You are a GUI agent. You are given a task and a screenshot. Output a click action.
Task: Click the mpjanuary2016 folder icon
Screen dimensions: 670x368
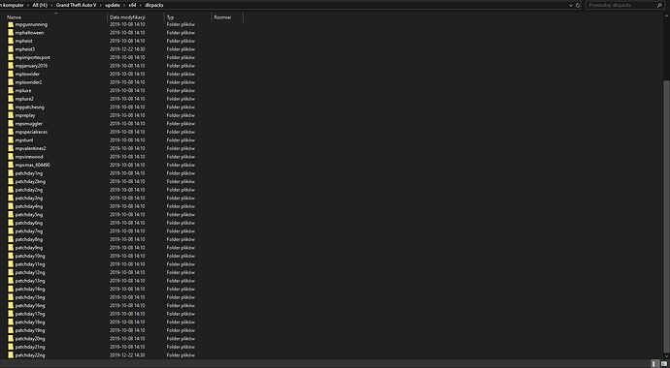point(11,66)
